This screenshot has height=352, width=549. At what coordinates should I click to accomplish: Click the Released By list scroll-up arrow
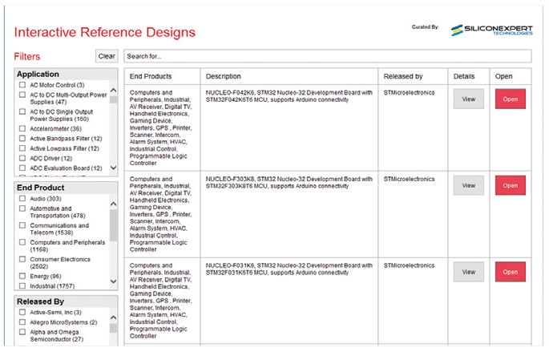click(114, 318)
